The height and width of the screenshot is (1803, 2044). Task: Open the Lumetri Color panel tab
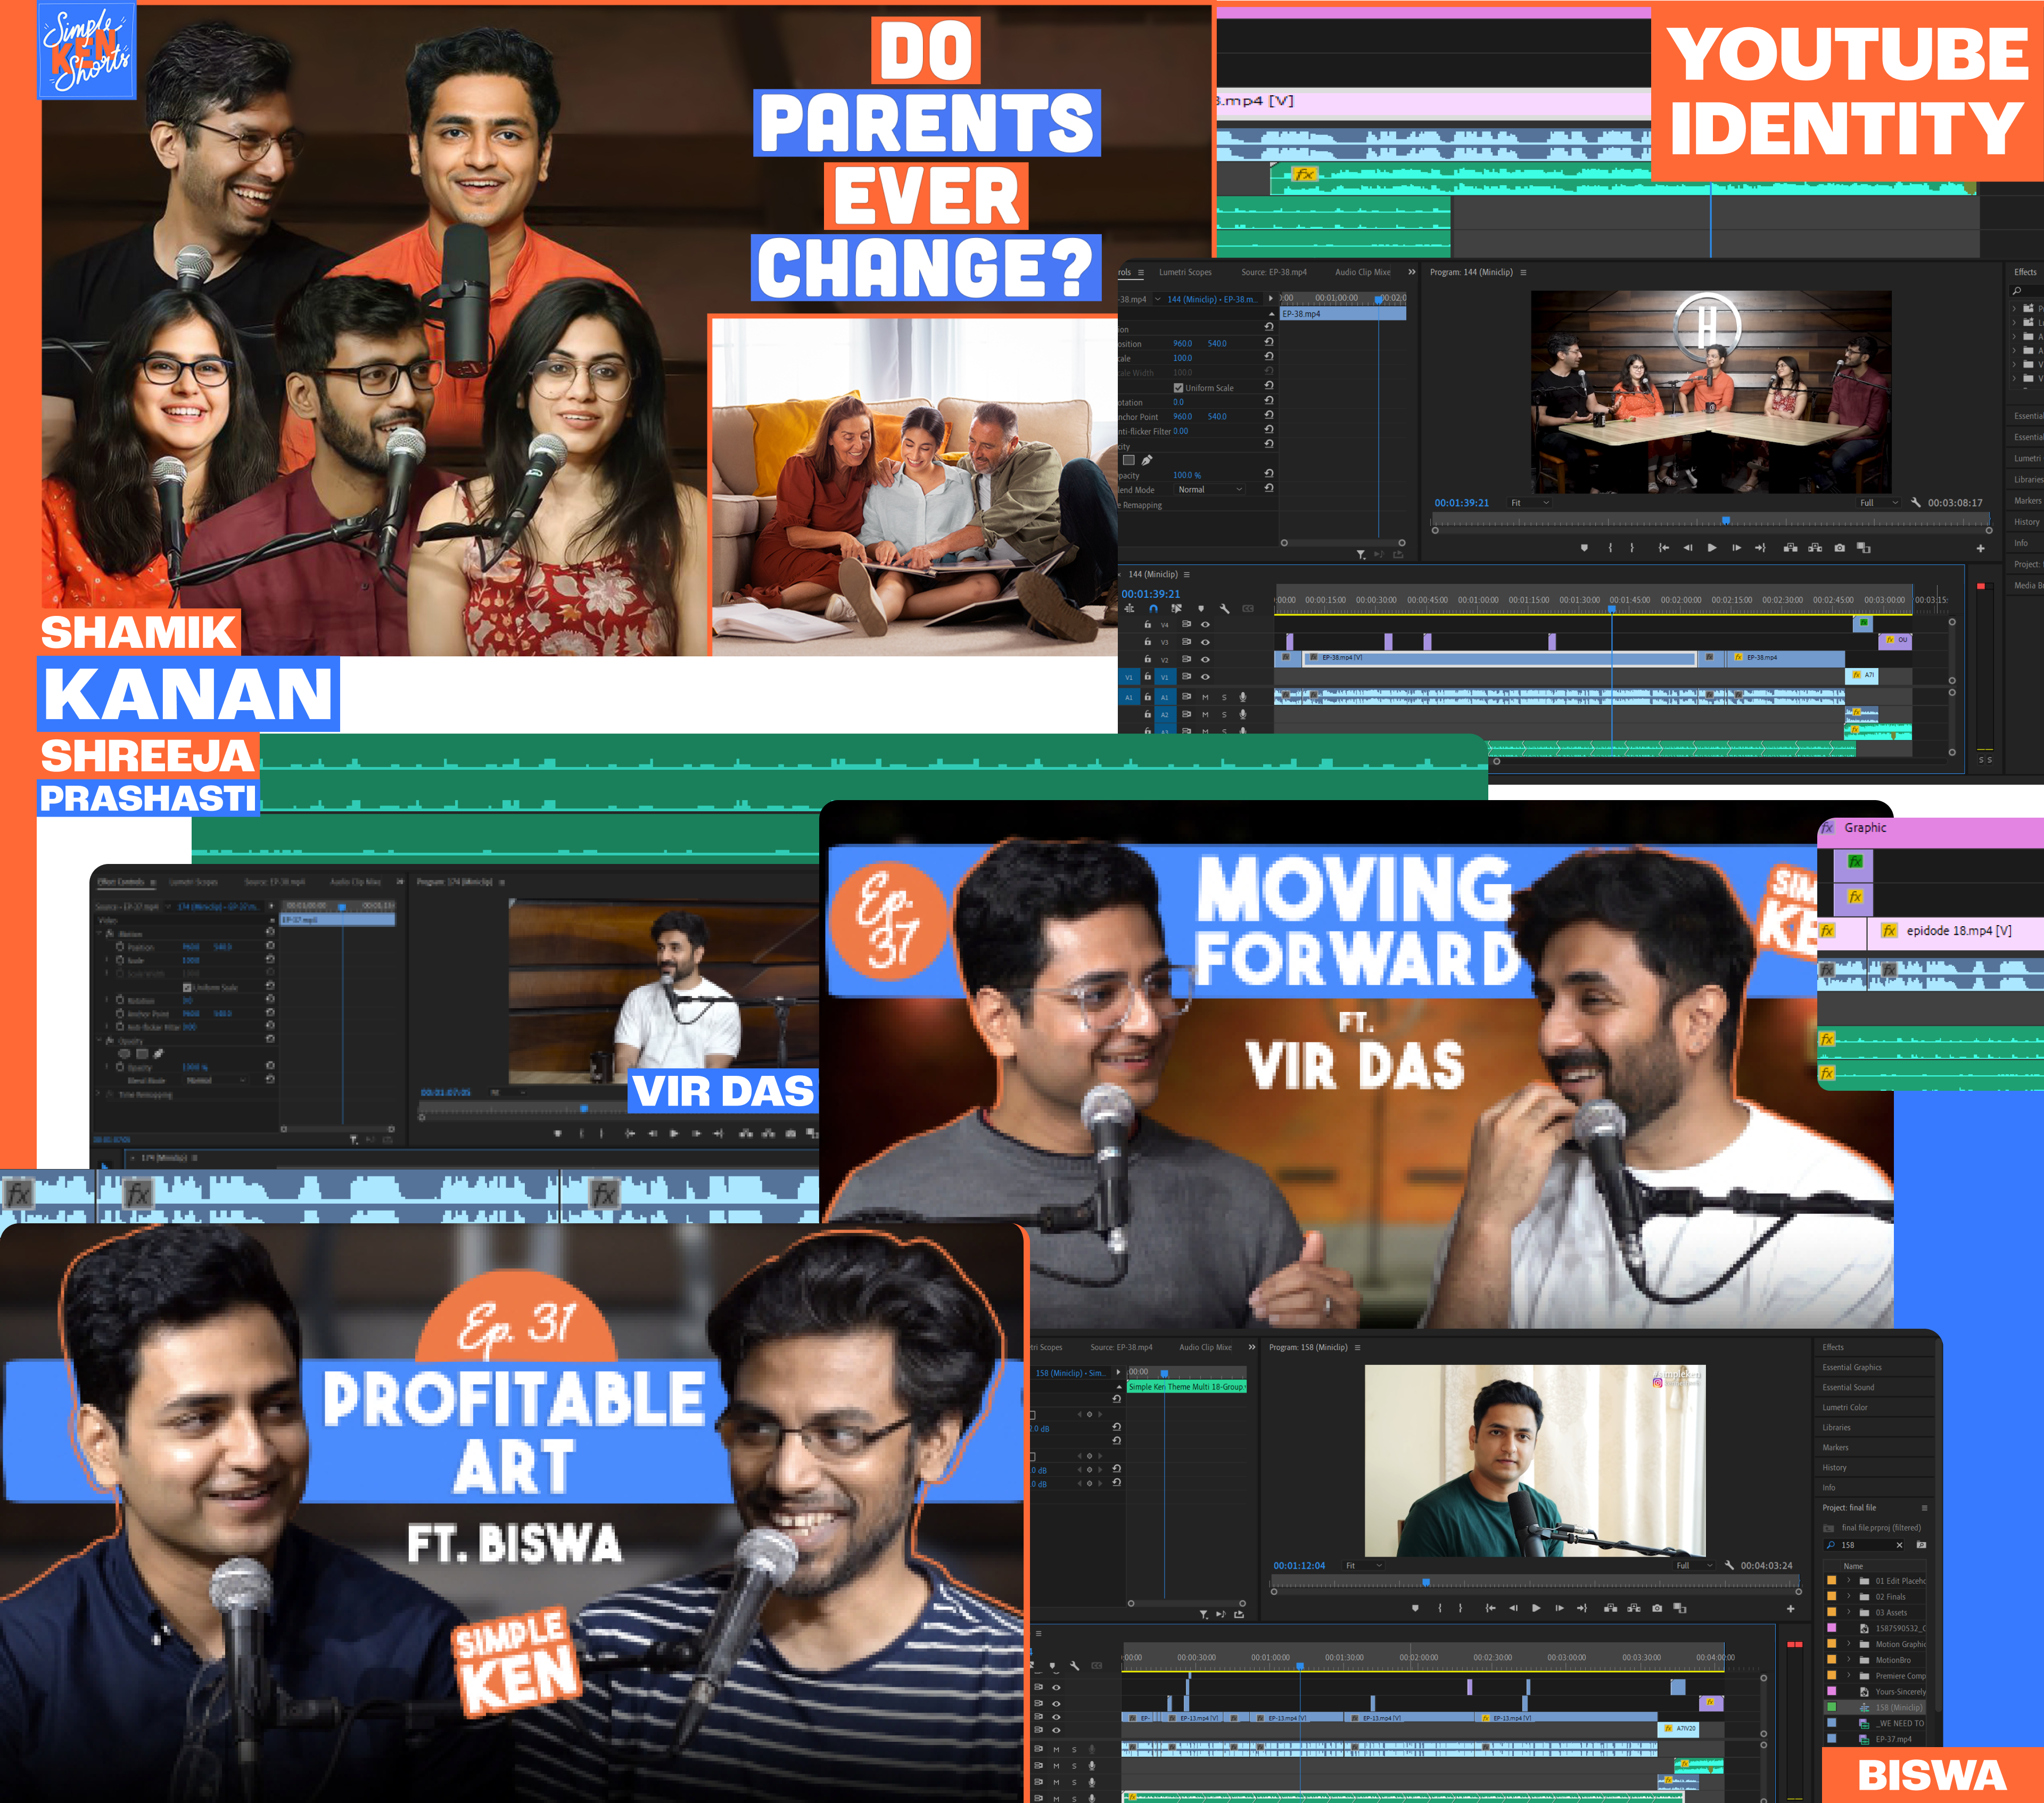pos(1845,1407)
